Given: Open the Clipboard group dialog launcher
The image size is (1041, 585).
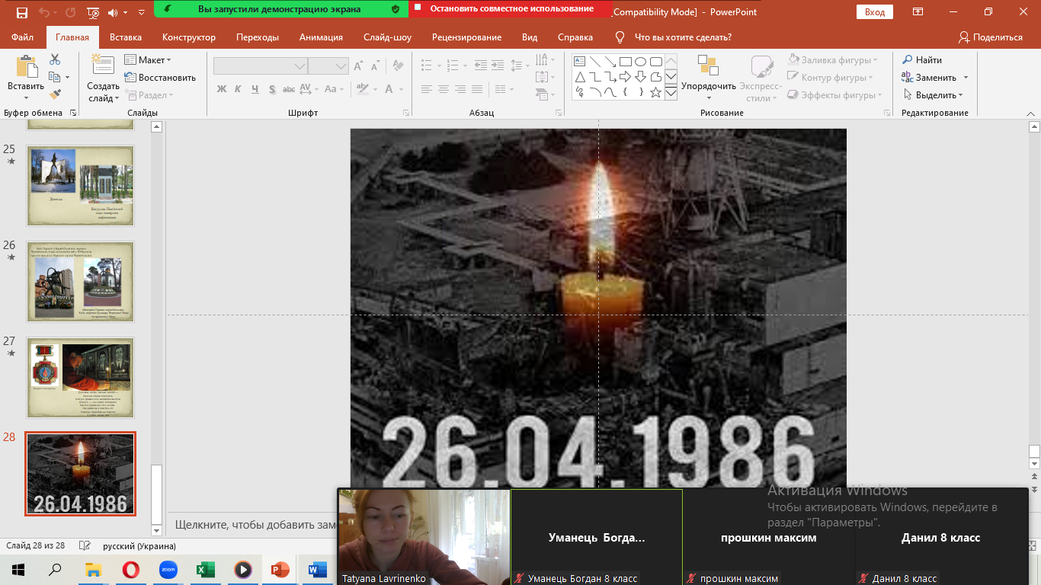Looking at the screenshot, I should coord(73,113).
